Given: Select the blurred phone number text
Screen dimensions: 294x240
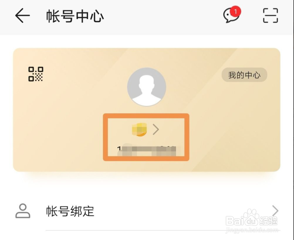Looking at the screenshot, I should [147, 151].
